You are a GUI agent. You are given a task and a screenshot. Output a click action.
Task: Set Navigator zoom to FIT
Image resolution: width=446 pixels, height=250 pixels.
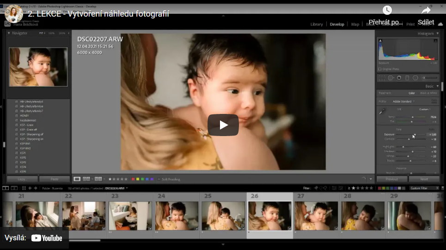pos(42,33)
